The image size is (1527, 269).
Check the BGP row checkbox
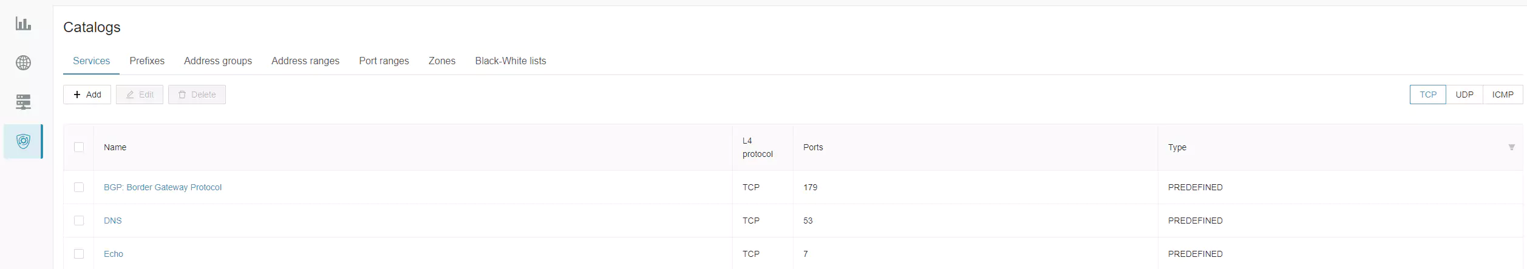[79, 187]
